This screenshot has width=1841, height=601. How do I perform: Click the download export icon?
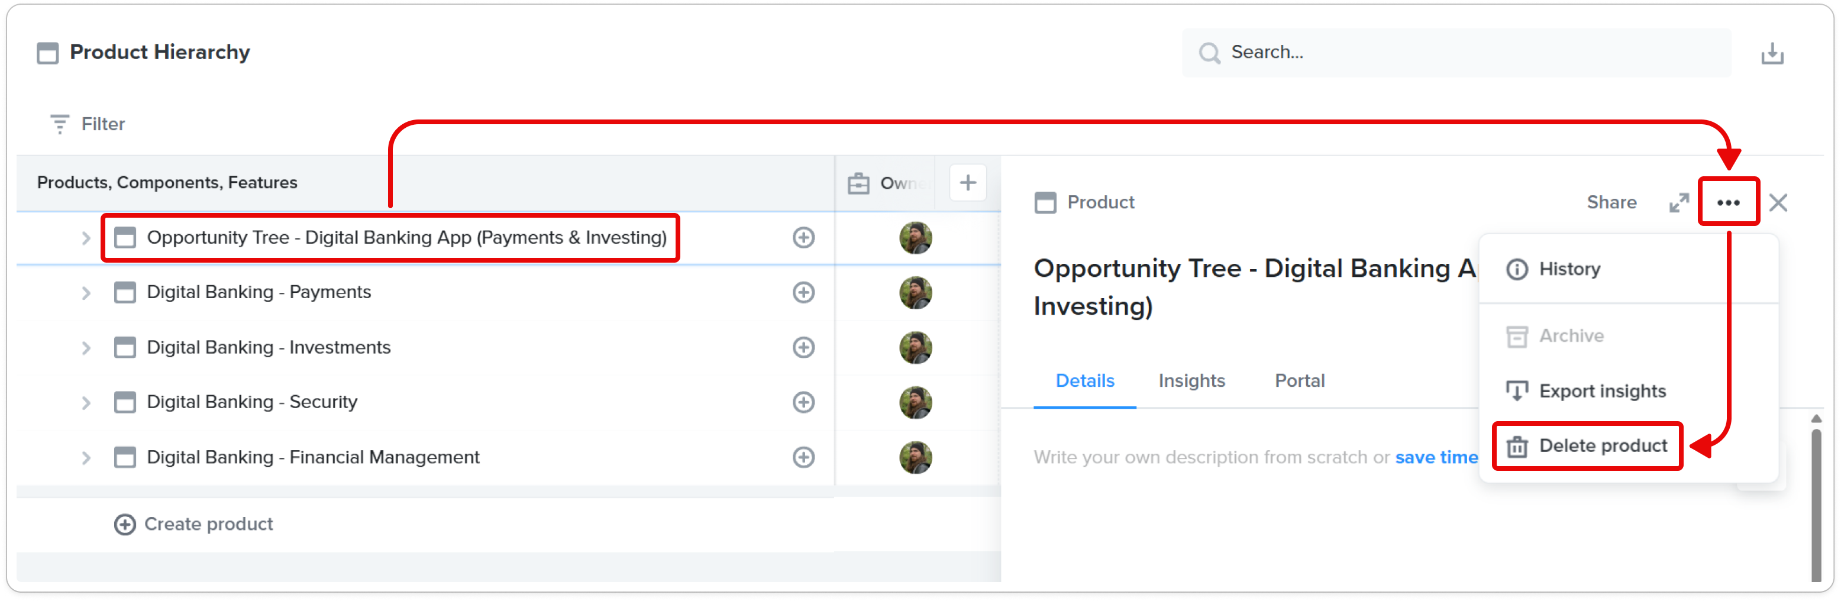pos(1772,54)
